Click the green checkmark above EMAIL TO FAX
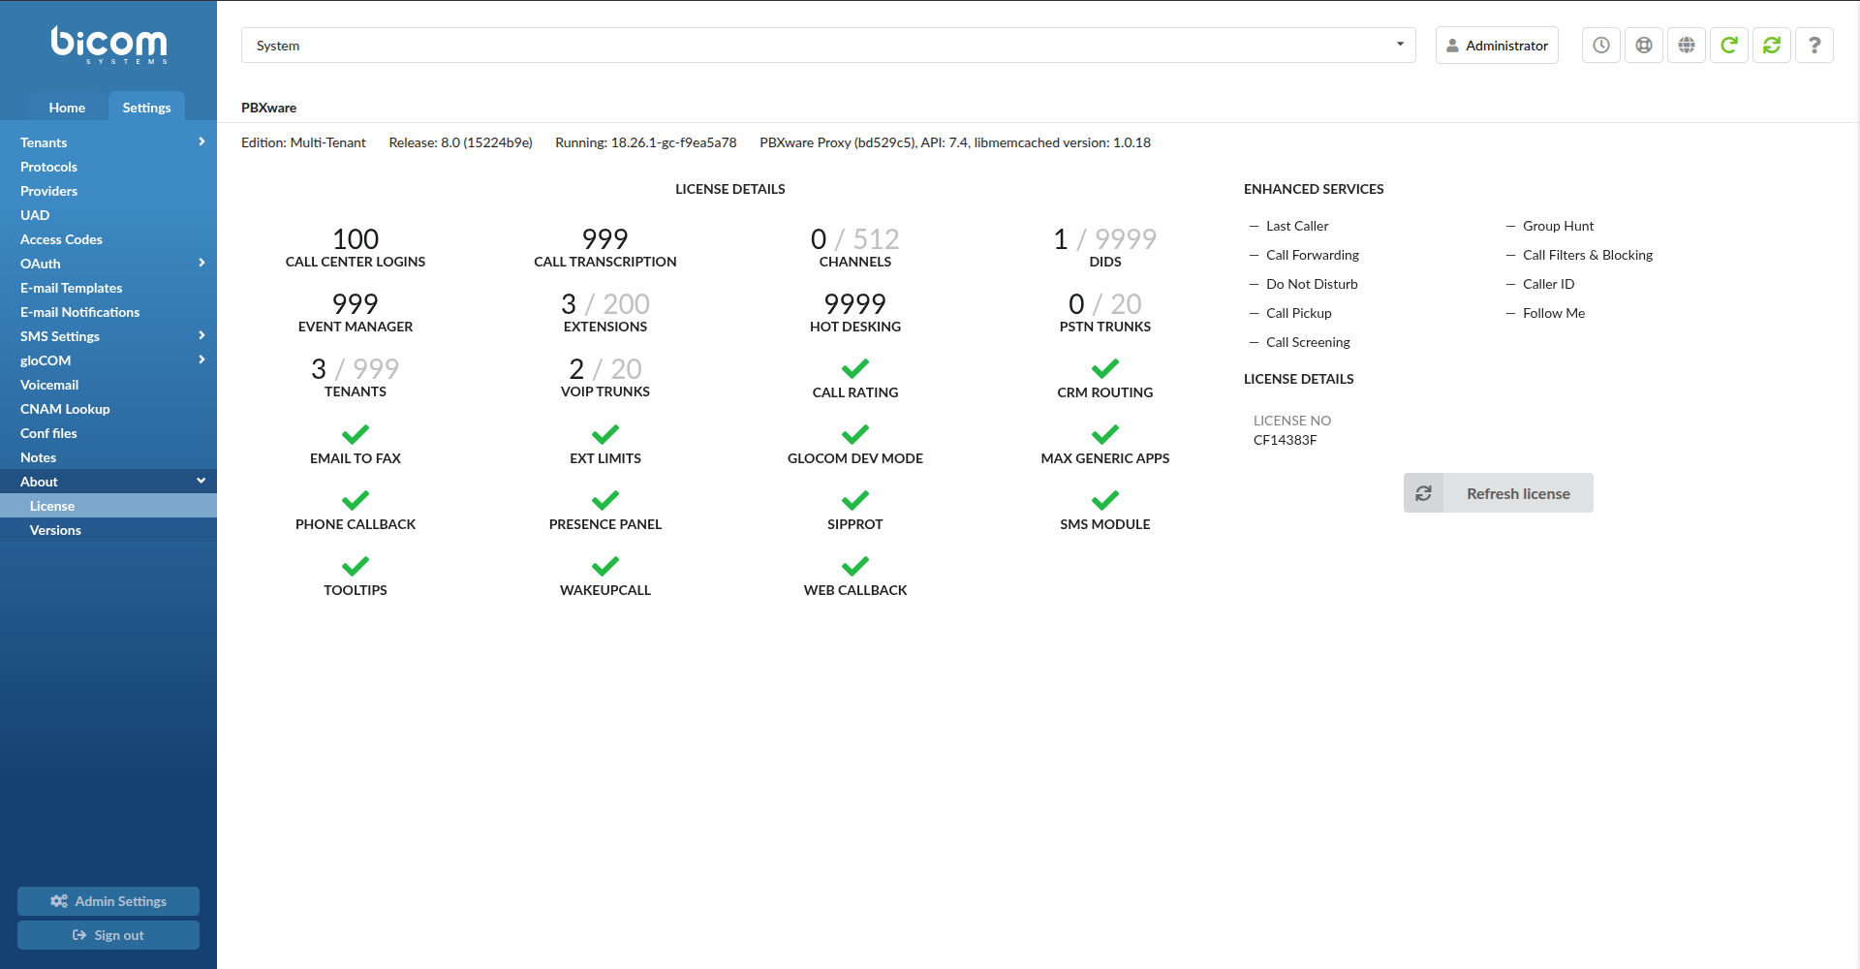Image resolution: width=1860 pixels, height=969 pixels. [x=356, y=434]
